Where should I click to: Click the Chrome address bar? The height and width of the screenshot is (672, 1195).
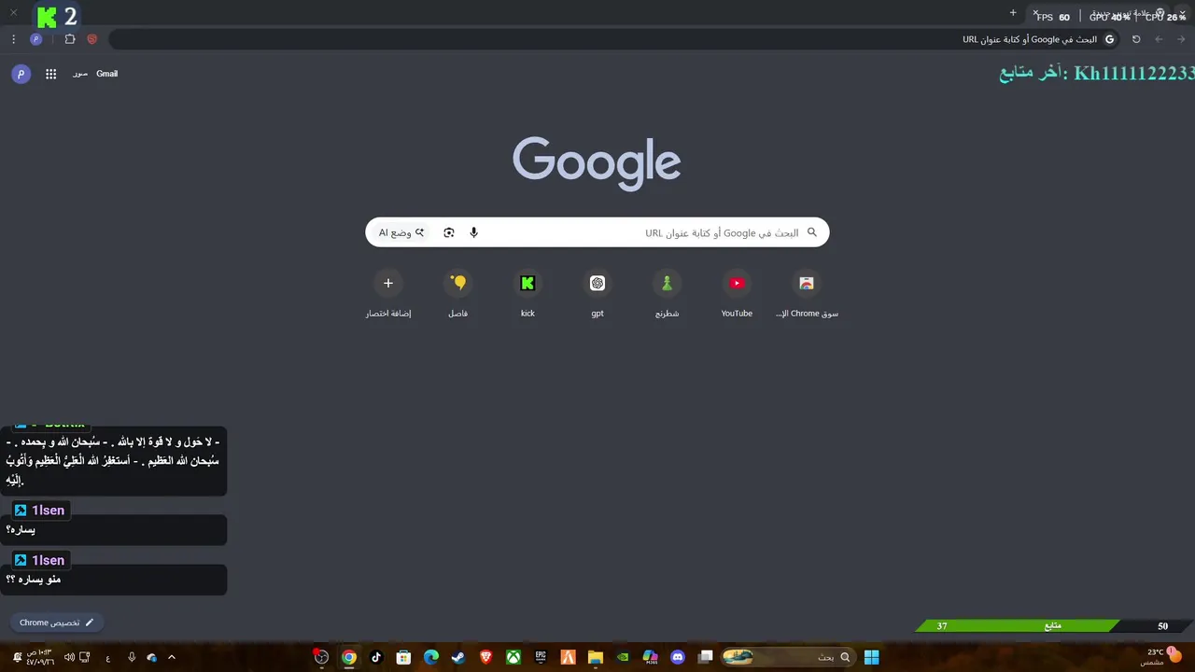tap(616, 39)
